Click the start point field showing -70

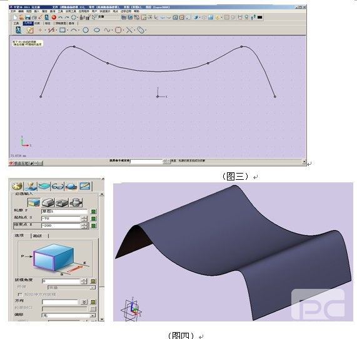pyautogui.click(x=61, y=218)
